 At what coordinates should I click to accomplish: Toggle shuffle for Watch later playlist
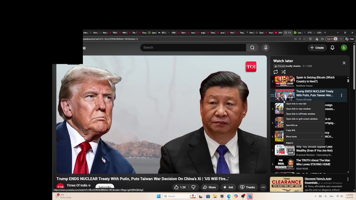(283, 72)
